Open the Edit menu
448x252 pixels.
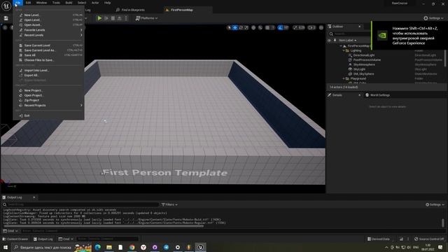pos(28,3)
